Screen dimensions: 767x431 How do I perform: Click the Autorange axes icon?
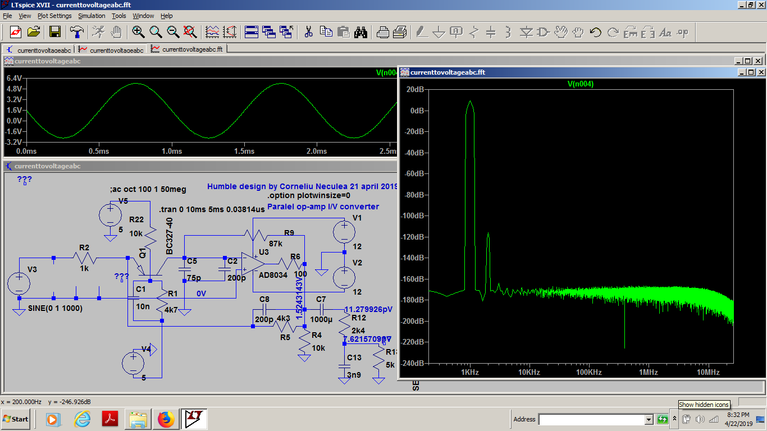pyautogui.click(x=230, y=31)
